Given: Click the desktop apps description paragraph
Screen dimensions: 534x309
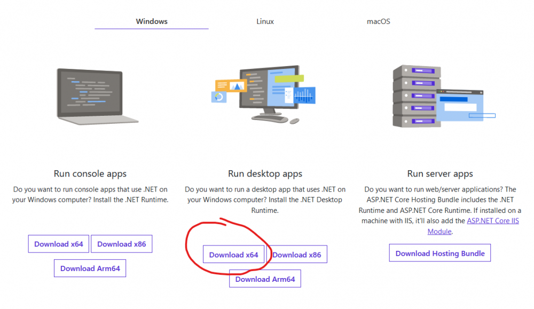Looking at the screenshot, I should coord(265,200).
